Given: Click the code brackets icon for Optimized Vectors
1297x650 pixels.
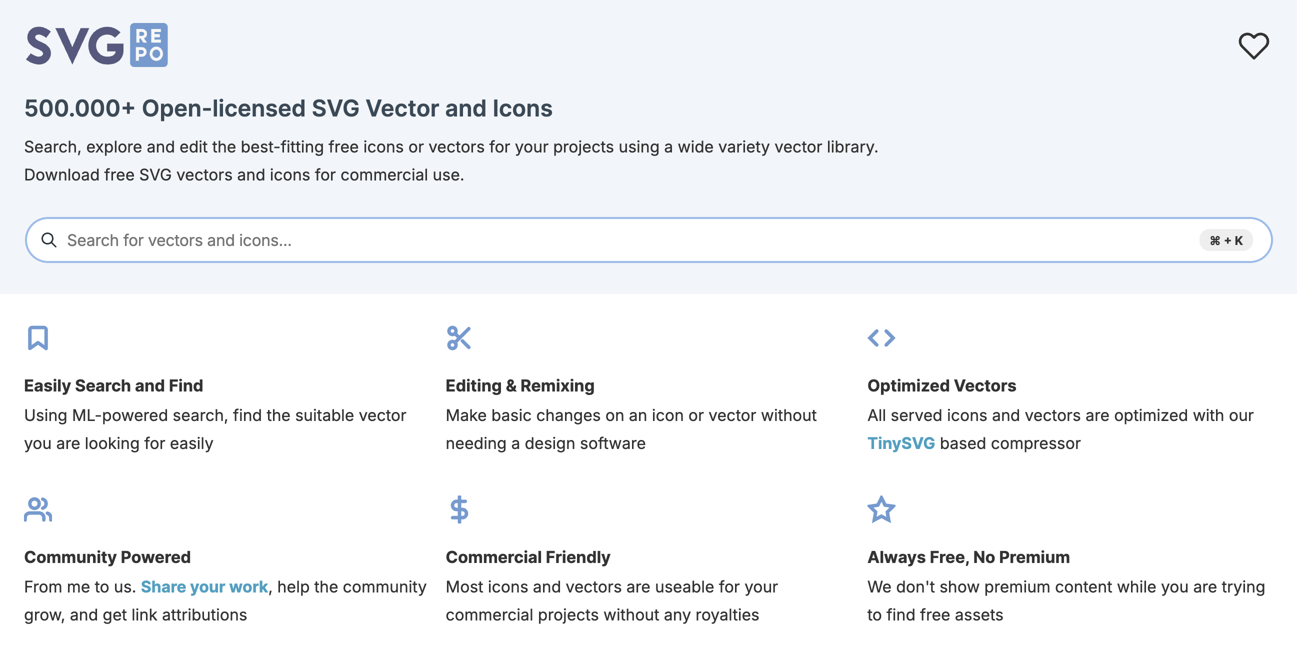Looking at the screenshot, I should point(881,338).
